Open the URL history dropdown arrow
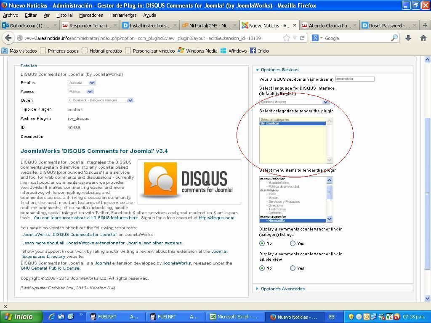The width and height of the screenshot is (431, 323). 294,38
